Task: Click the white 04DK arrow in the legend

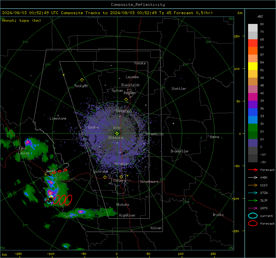Action: pyautogui.click(x=253, y=177)
